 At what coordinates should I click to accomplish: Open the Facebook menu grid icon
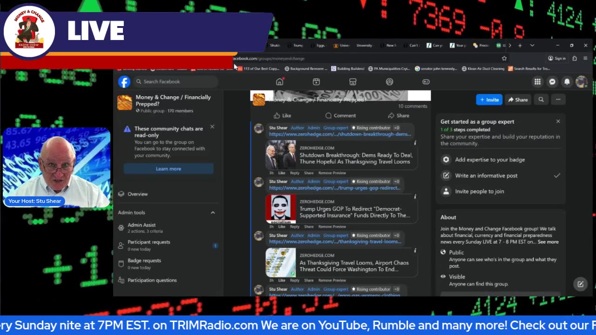click(x=537, y=82)
